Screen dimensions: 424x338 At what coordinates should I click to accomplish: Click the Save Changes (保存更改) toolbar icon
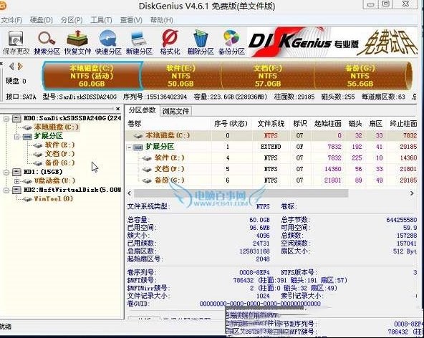16,42
